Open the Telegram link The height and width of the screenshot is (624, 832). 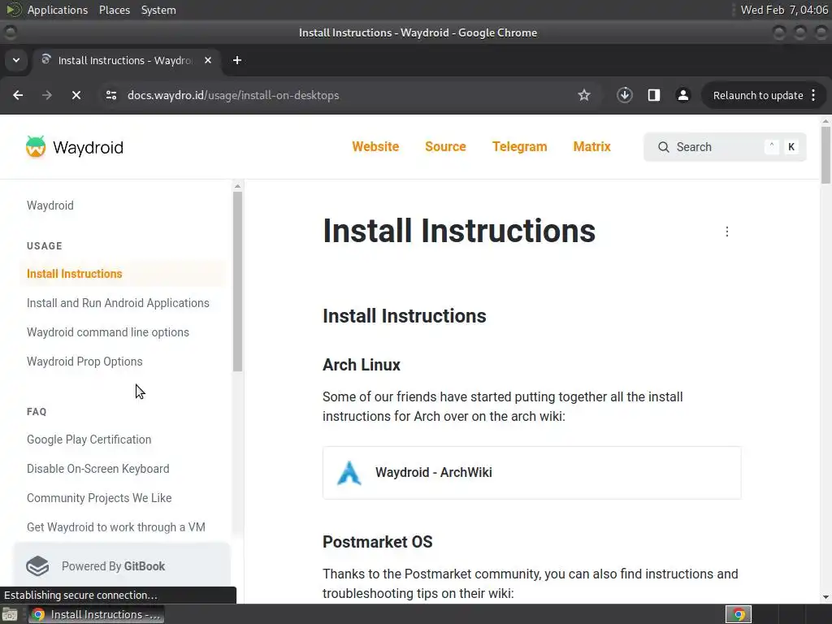tap(519, 147)
